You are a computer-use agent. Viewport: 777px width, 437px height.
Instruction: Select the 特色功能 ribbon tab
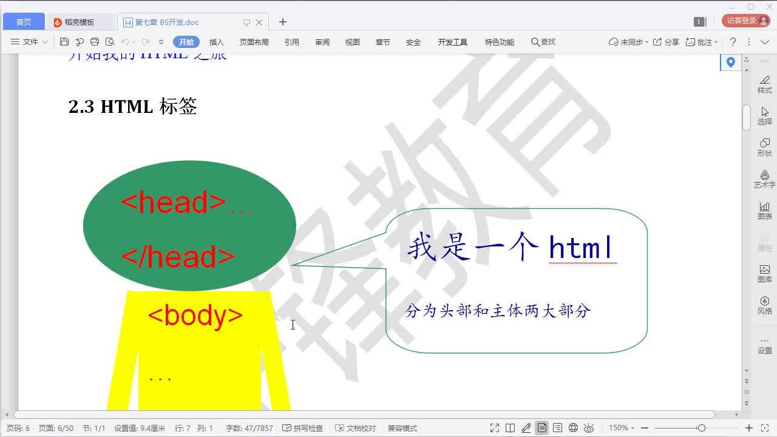(500, 42)
